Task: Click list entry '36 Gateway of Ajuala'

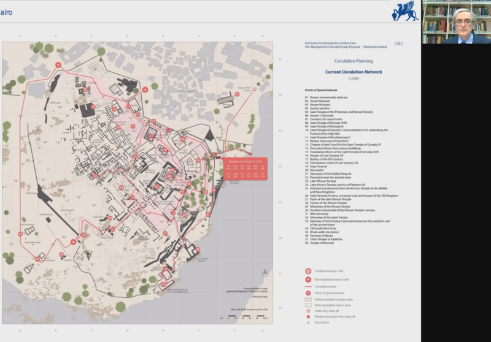Action: coord(319,236)
